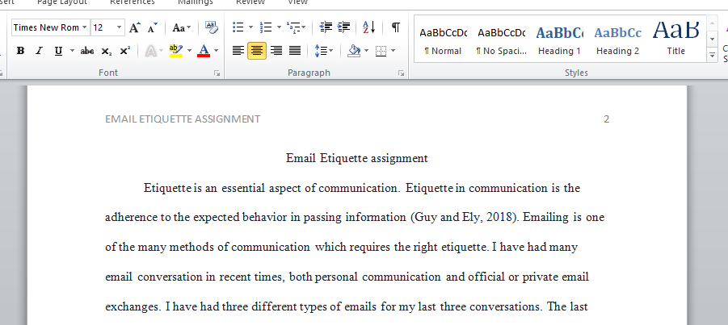The height and width of the screenshot is (325, 728).
Task: Toggle italic formatting
Action: [x=39, y=51]
